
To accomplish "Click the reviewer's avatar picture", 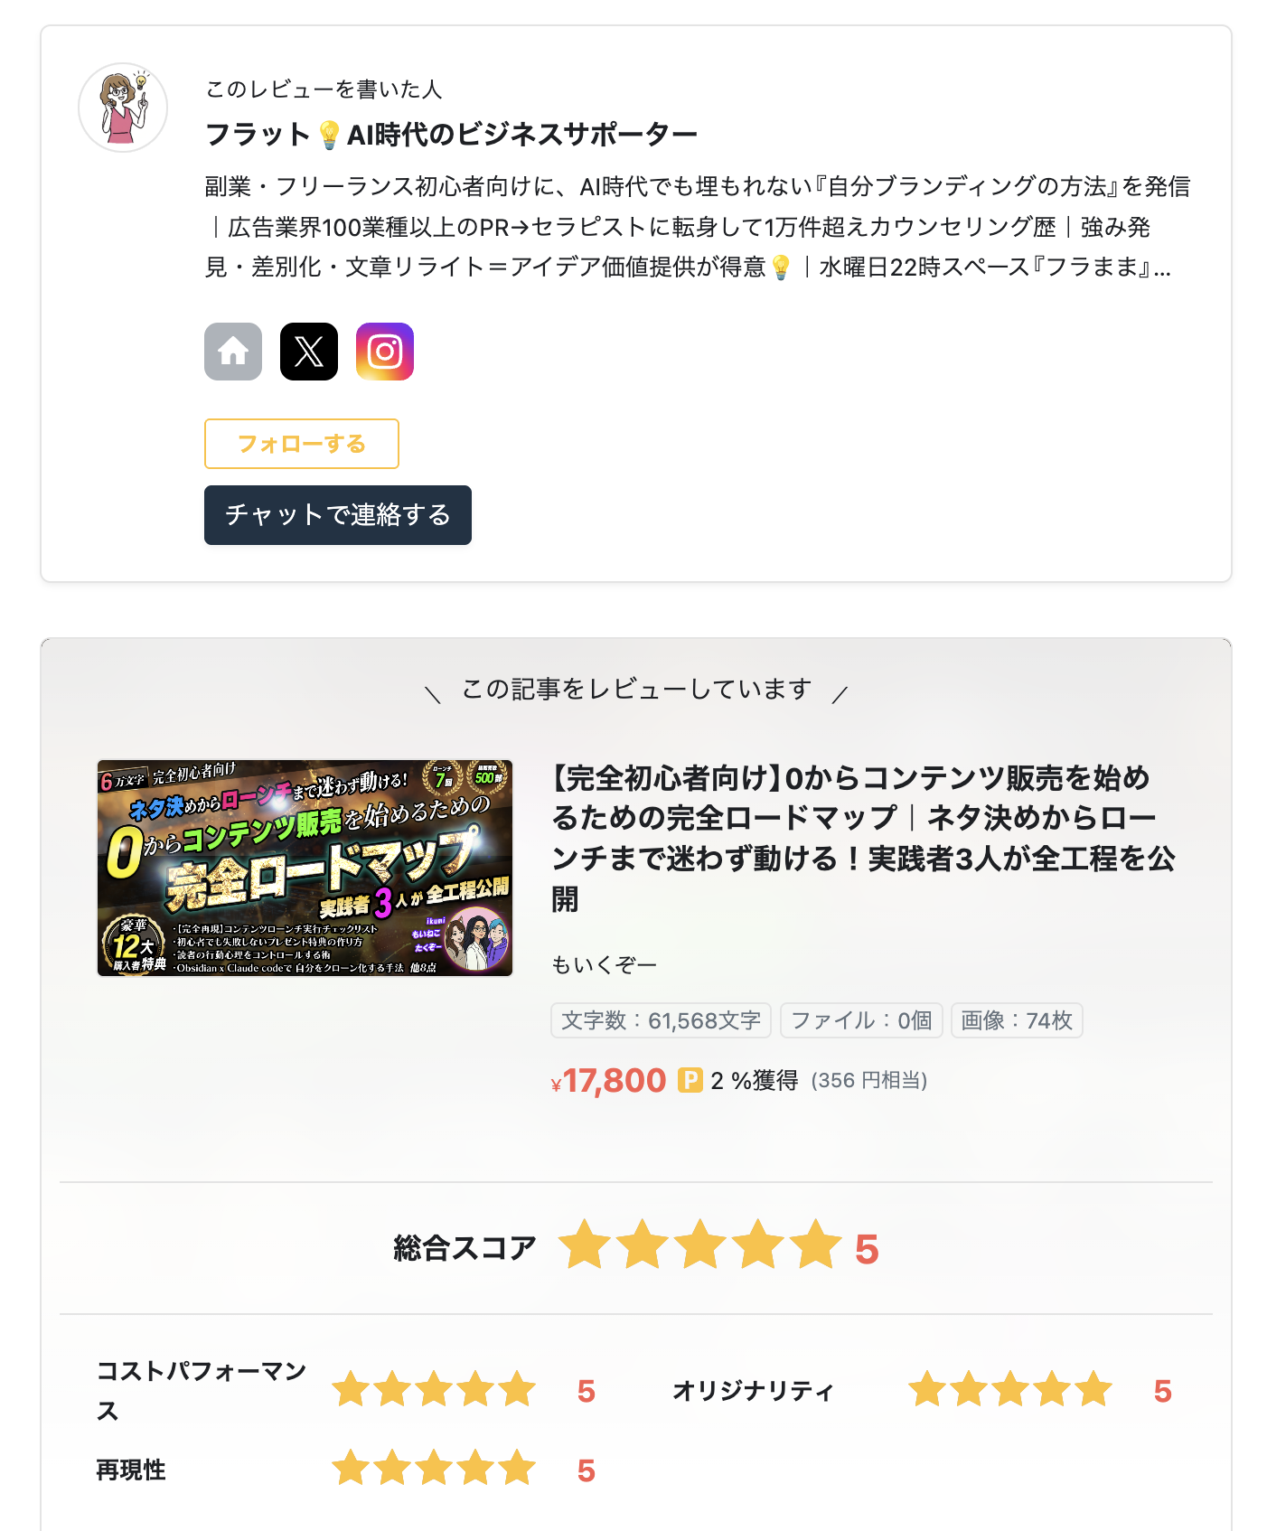I will coord(123,108).
